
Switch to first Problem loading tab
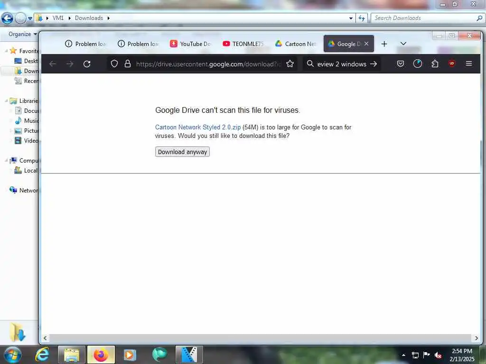tap(86, 44)
